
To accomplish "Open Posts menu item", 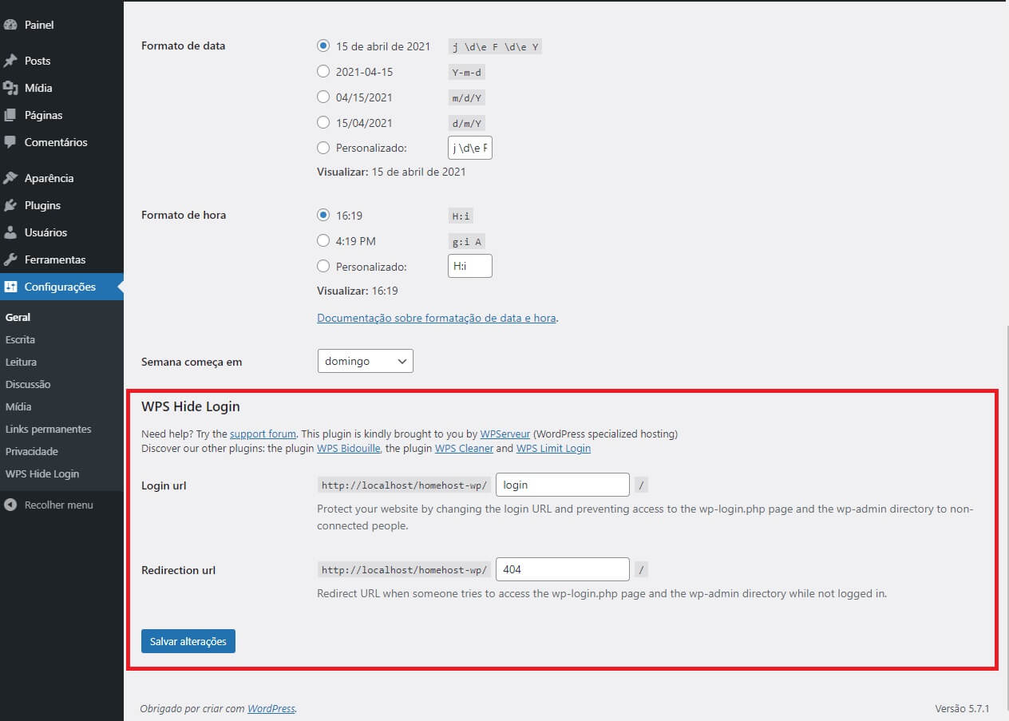I will tap(61, 61).
